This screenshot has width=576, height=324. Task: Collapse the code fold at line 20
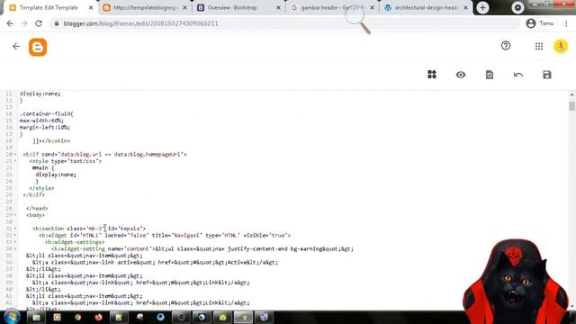15,155
